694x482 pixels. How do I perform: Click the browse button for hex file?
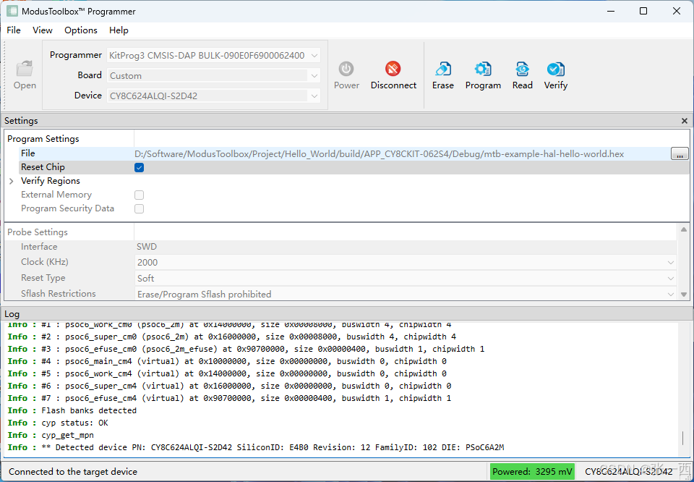click(680, 153)
